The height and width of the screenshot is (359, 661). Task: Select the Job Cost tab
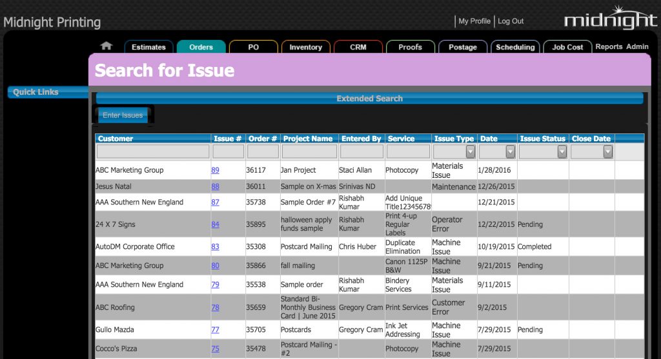567,47
